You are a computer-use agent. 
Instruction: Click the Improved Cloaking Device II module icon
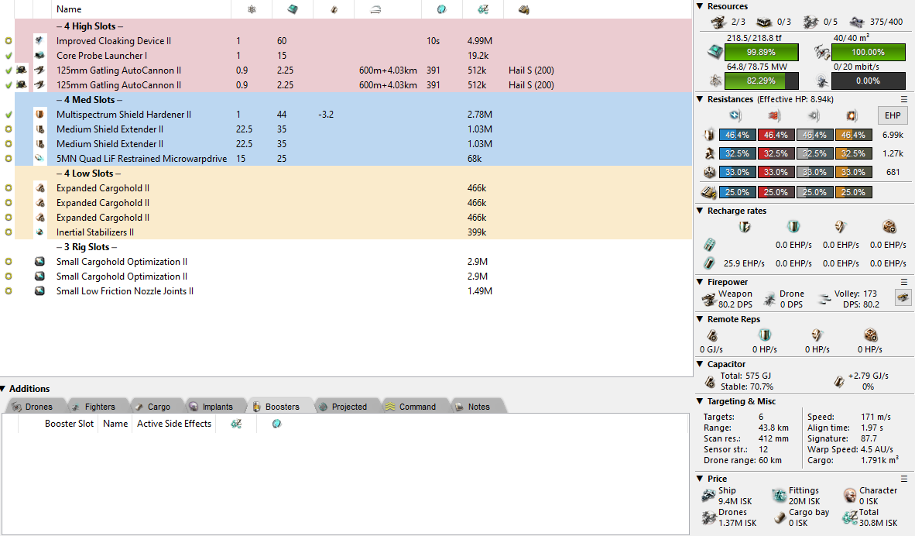(39, 41)
